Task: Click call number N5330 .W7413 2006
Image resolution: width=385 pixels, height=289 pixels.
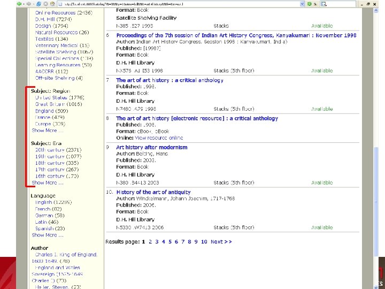Action: click(x=140, y=227)
